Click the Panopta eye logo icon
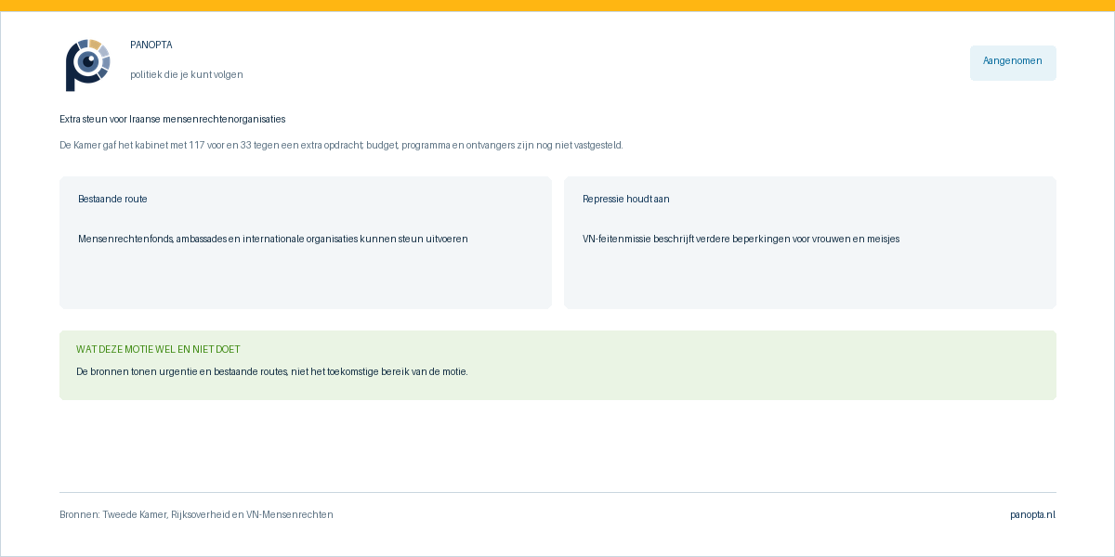Screen dimensions: 1115x557 tap(87, 65)
